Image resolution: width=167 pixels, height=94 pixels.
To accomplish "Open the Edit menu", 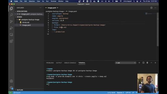I will click(x=26, y=1).
